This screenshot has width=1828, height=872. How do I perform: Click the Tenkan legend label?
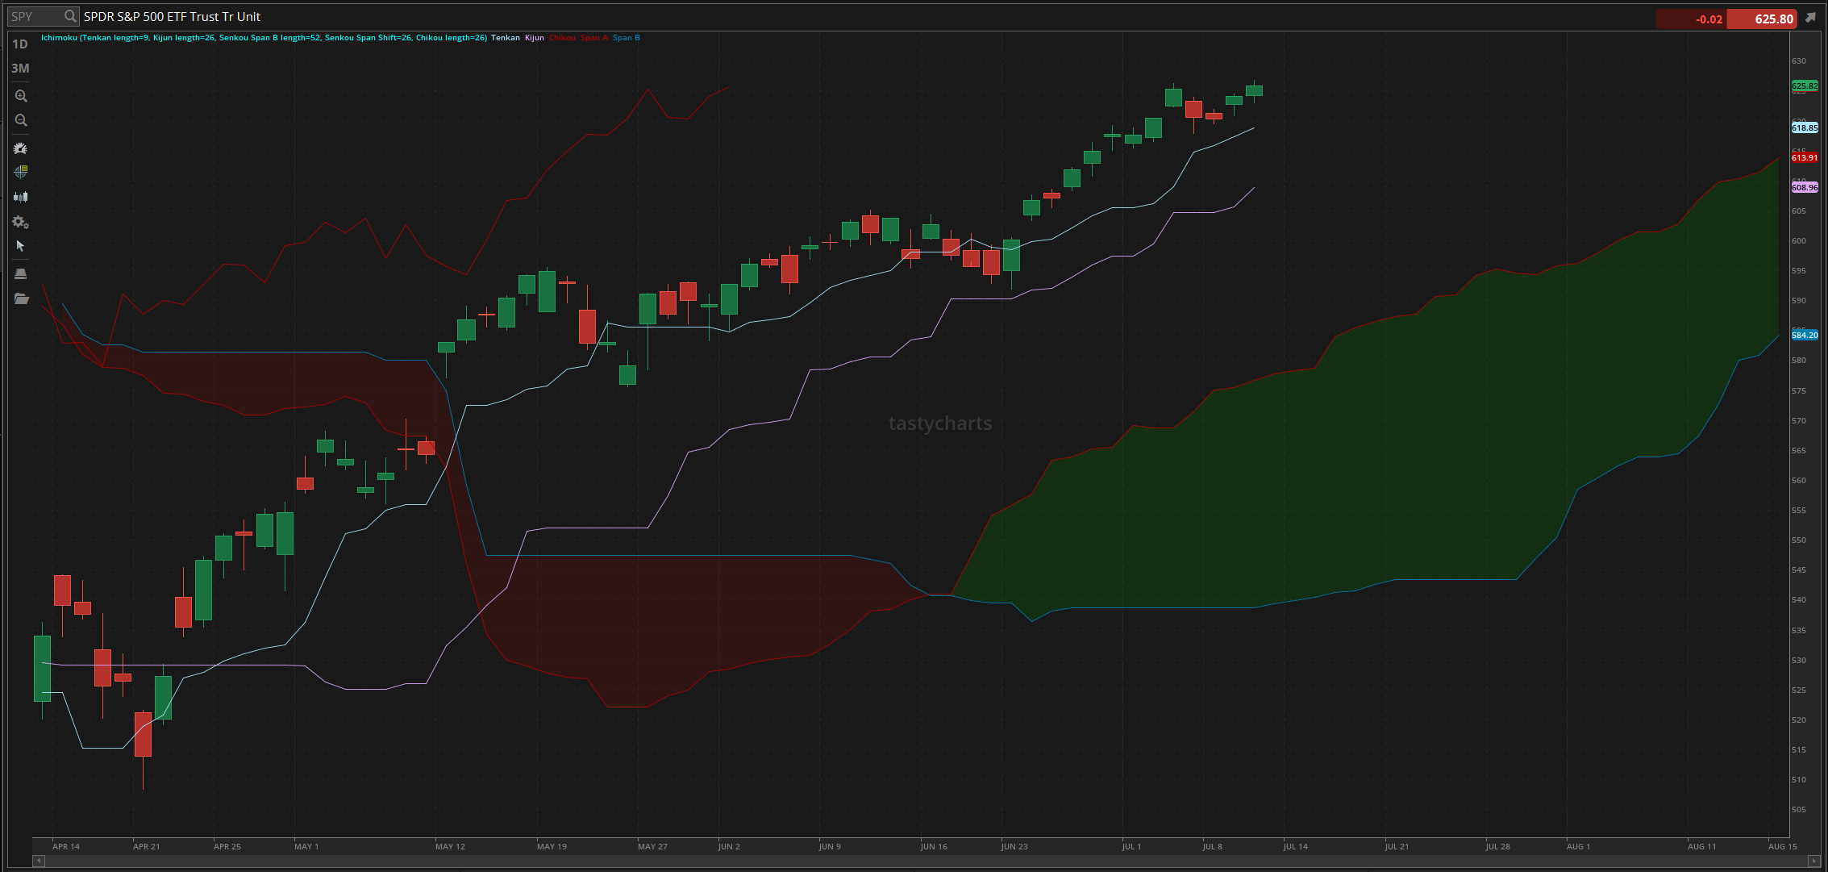[506, 38]
